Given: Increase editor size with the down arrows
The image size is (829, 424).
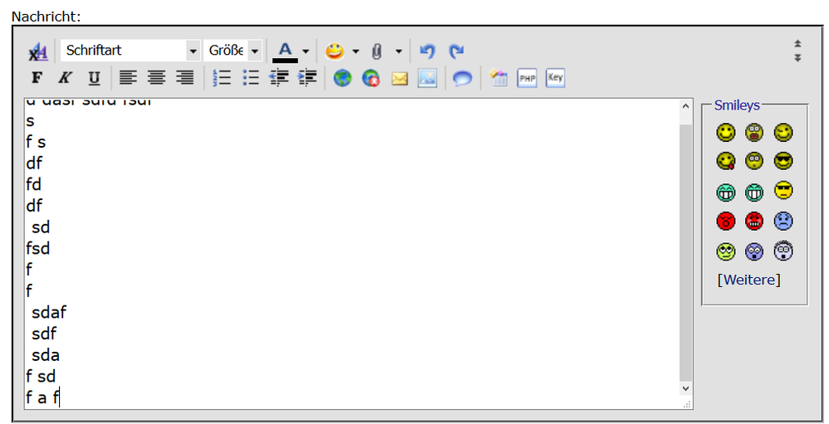Looking at the screenshot, I should tap(797, 57).
